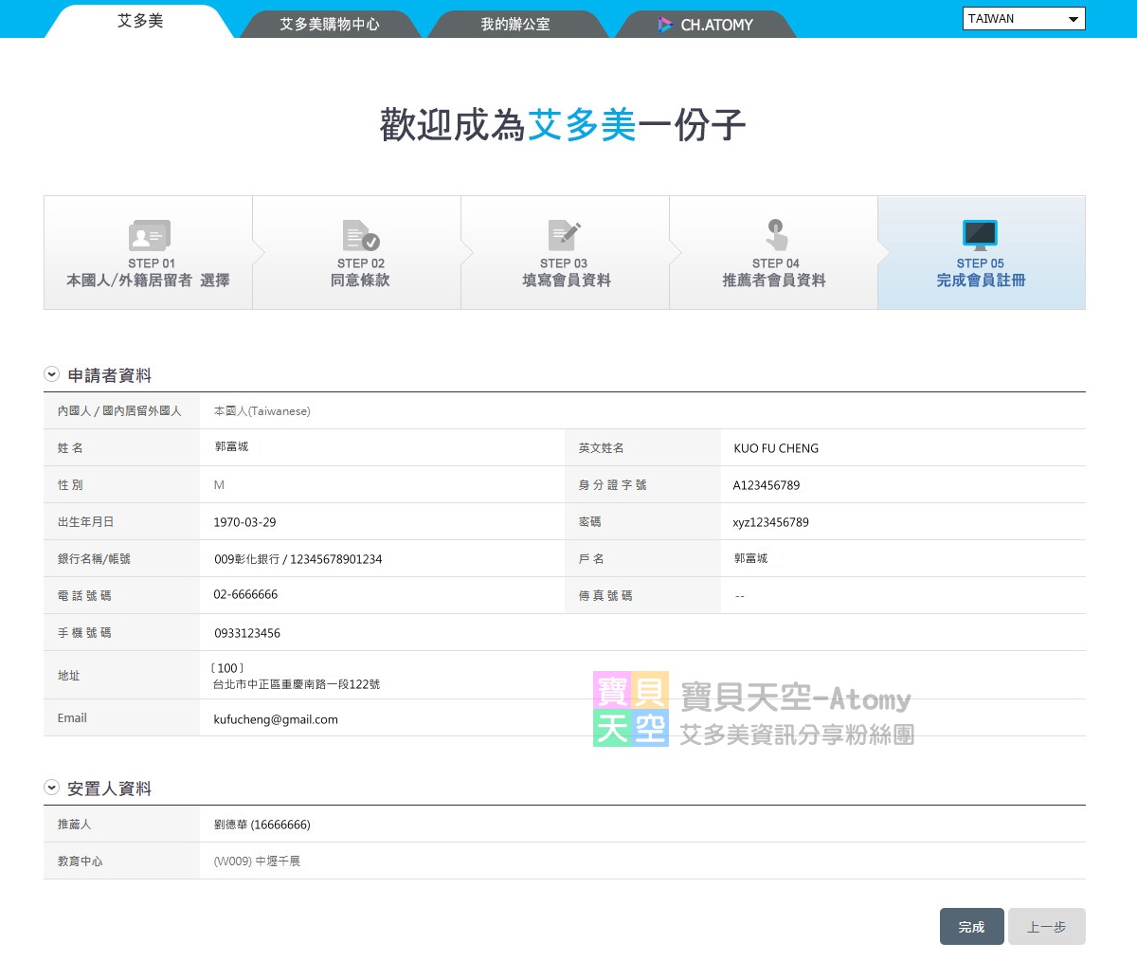Click the 銀行名稱/帳號 label
Viewport: 1137px width, 961px height.
click(x=94, y=559)
